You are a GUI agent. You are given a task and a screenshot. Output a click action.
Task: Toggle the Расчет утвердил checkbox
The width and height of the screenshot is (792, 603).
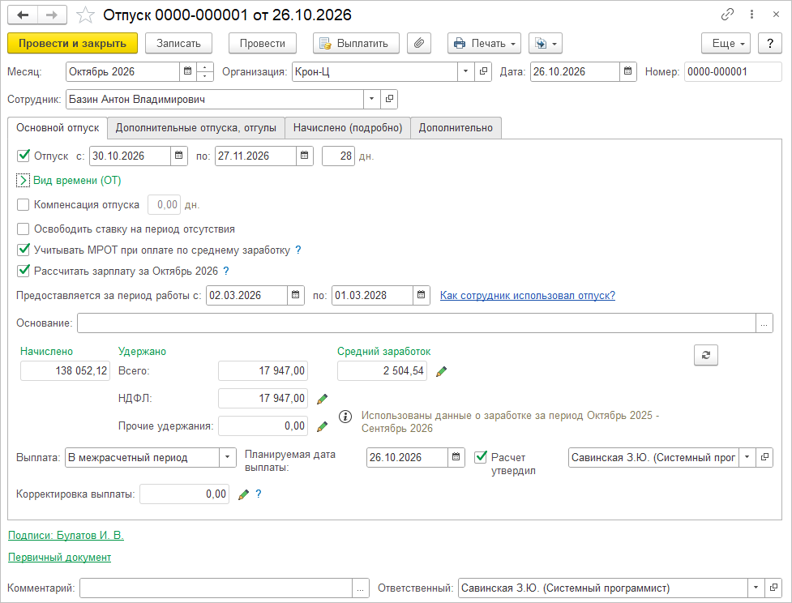(481, 458)
